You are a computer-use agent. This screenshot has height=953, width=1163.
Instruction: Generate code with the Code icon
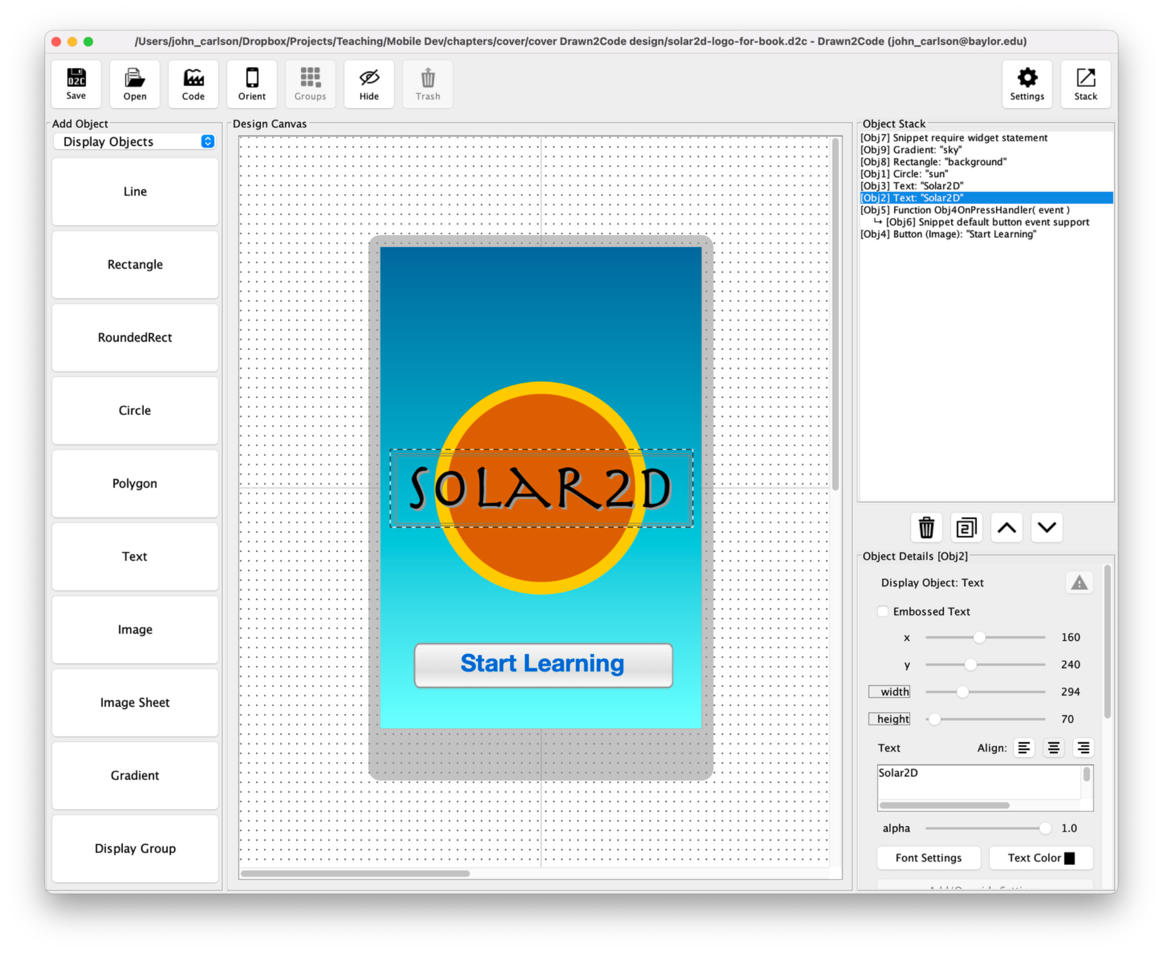point(193,84)
